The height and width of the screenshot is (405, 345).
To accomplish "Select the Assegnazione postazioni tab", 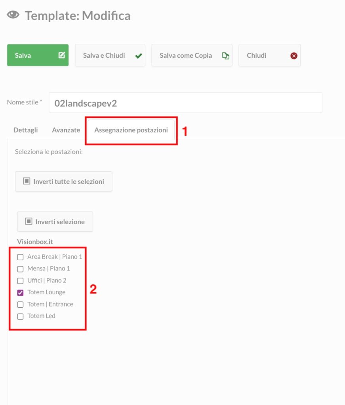I will 131,130.
